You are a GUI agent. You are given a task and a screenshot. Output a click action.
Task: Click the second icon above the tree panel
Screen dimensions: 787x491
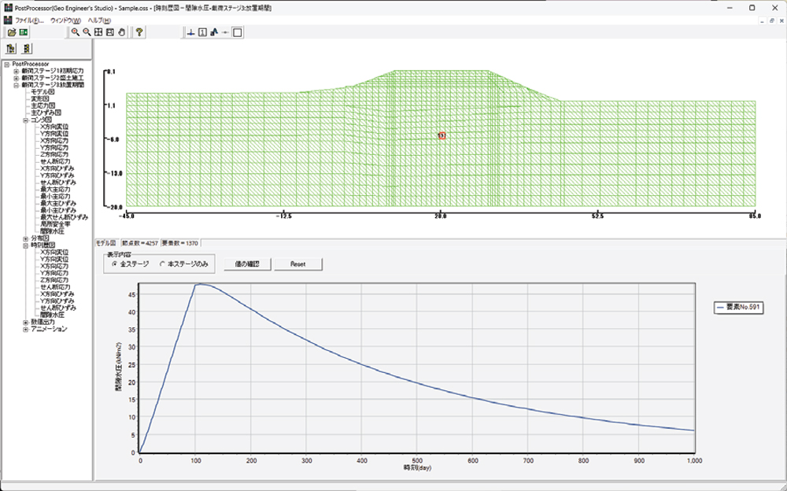[27, 49]
